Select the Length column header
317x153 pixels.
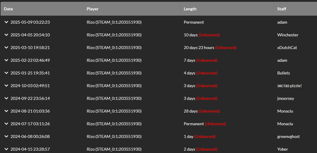pyautogui.click(x=227, y=9)
